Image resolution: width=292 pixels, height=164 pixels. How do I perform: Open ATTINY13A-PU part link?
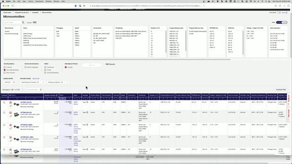click(x=26, y=102)
